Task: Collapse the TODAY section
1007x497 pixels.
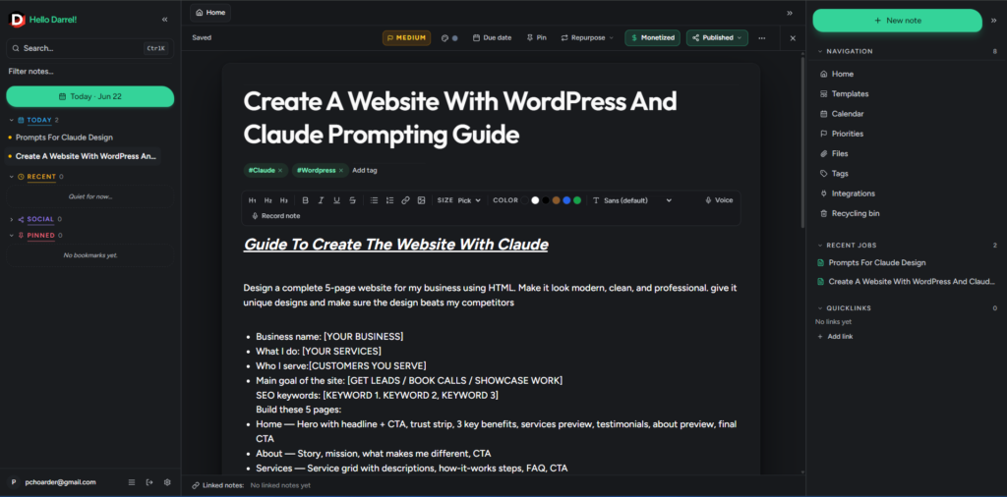Action: coord(12,120)
